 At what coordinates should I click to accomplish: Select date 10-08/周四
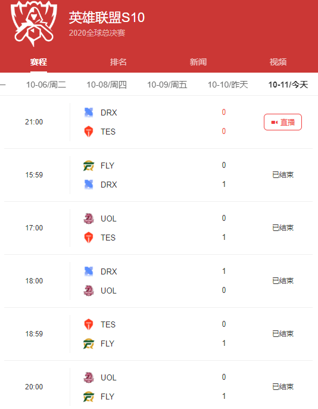click(x=107, y=85)
